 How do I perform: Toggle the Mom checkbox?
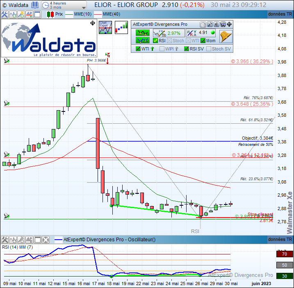(x=203, y=41)
